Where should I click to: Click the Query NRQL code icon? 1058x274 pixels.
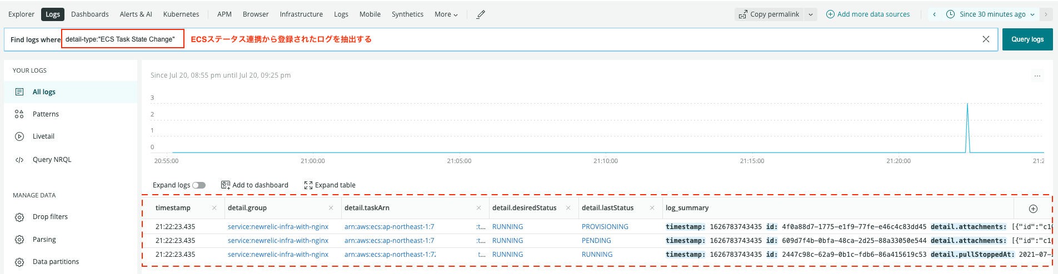pyautogui.click(x=19, y=160)
